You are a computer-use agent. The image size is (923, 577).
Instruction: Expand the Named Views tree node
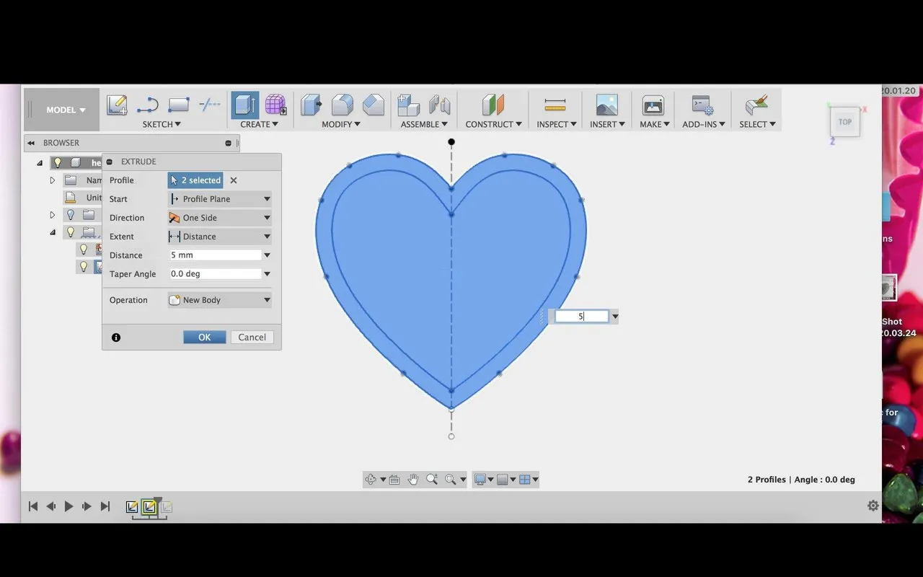[53, 180]
